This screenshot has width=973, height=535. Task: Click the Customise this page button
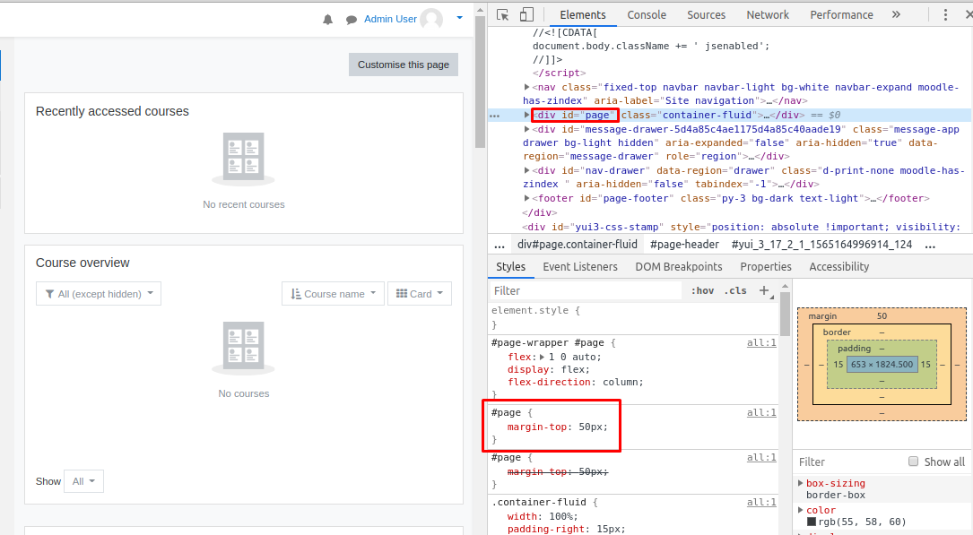click(x=404, y=65)
